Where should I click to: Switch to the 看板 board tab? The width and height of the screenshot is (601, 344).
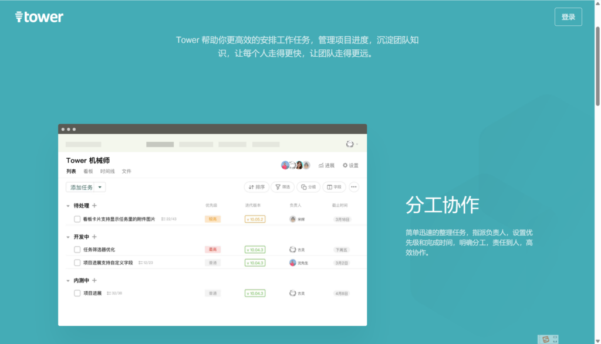pyautogui.click(x=88, y=172)
